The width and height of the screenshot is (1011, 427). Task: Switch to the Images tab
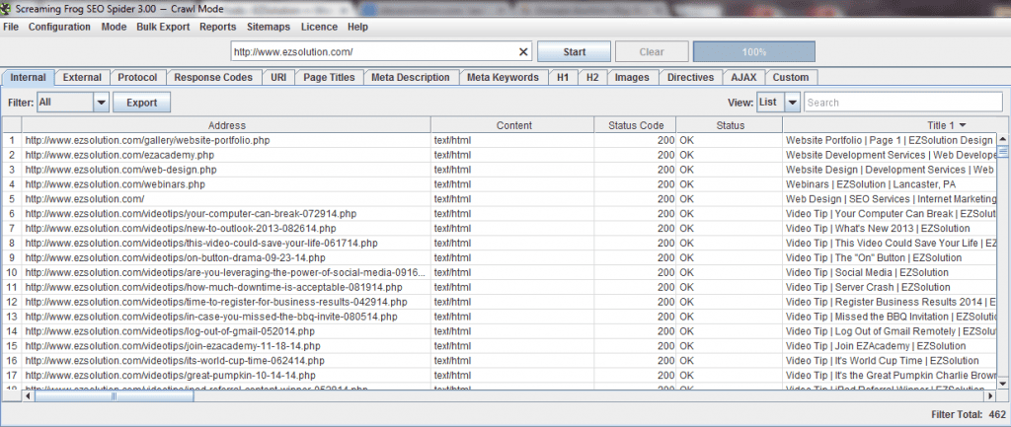tap(632, 77)
